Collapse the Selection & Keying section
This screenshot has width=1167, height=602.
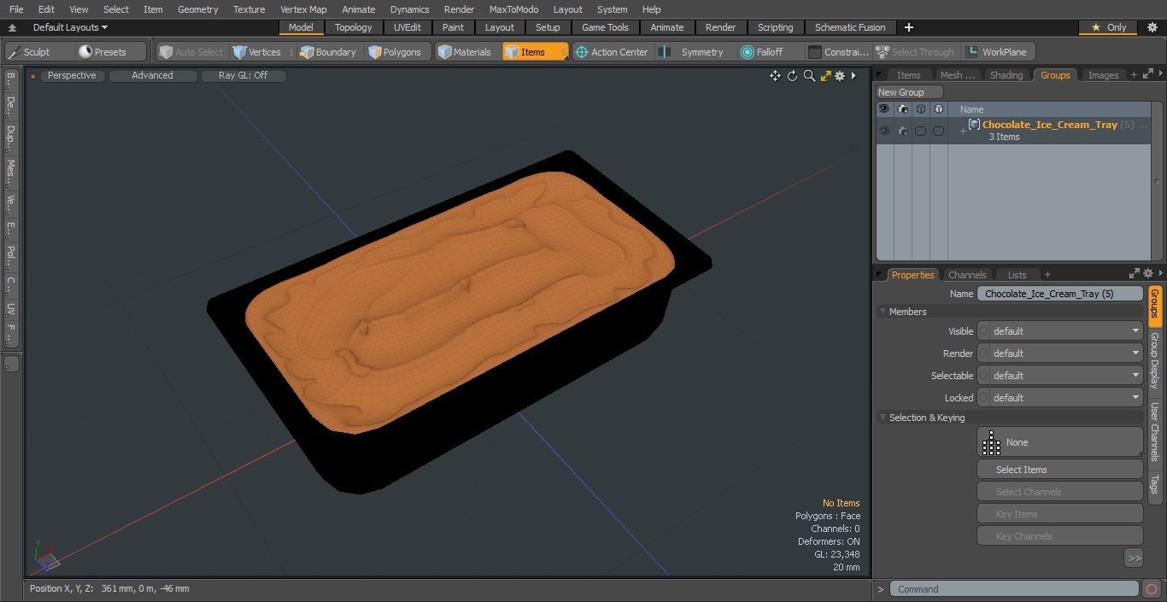883,418
